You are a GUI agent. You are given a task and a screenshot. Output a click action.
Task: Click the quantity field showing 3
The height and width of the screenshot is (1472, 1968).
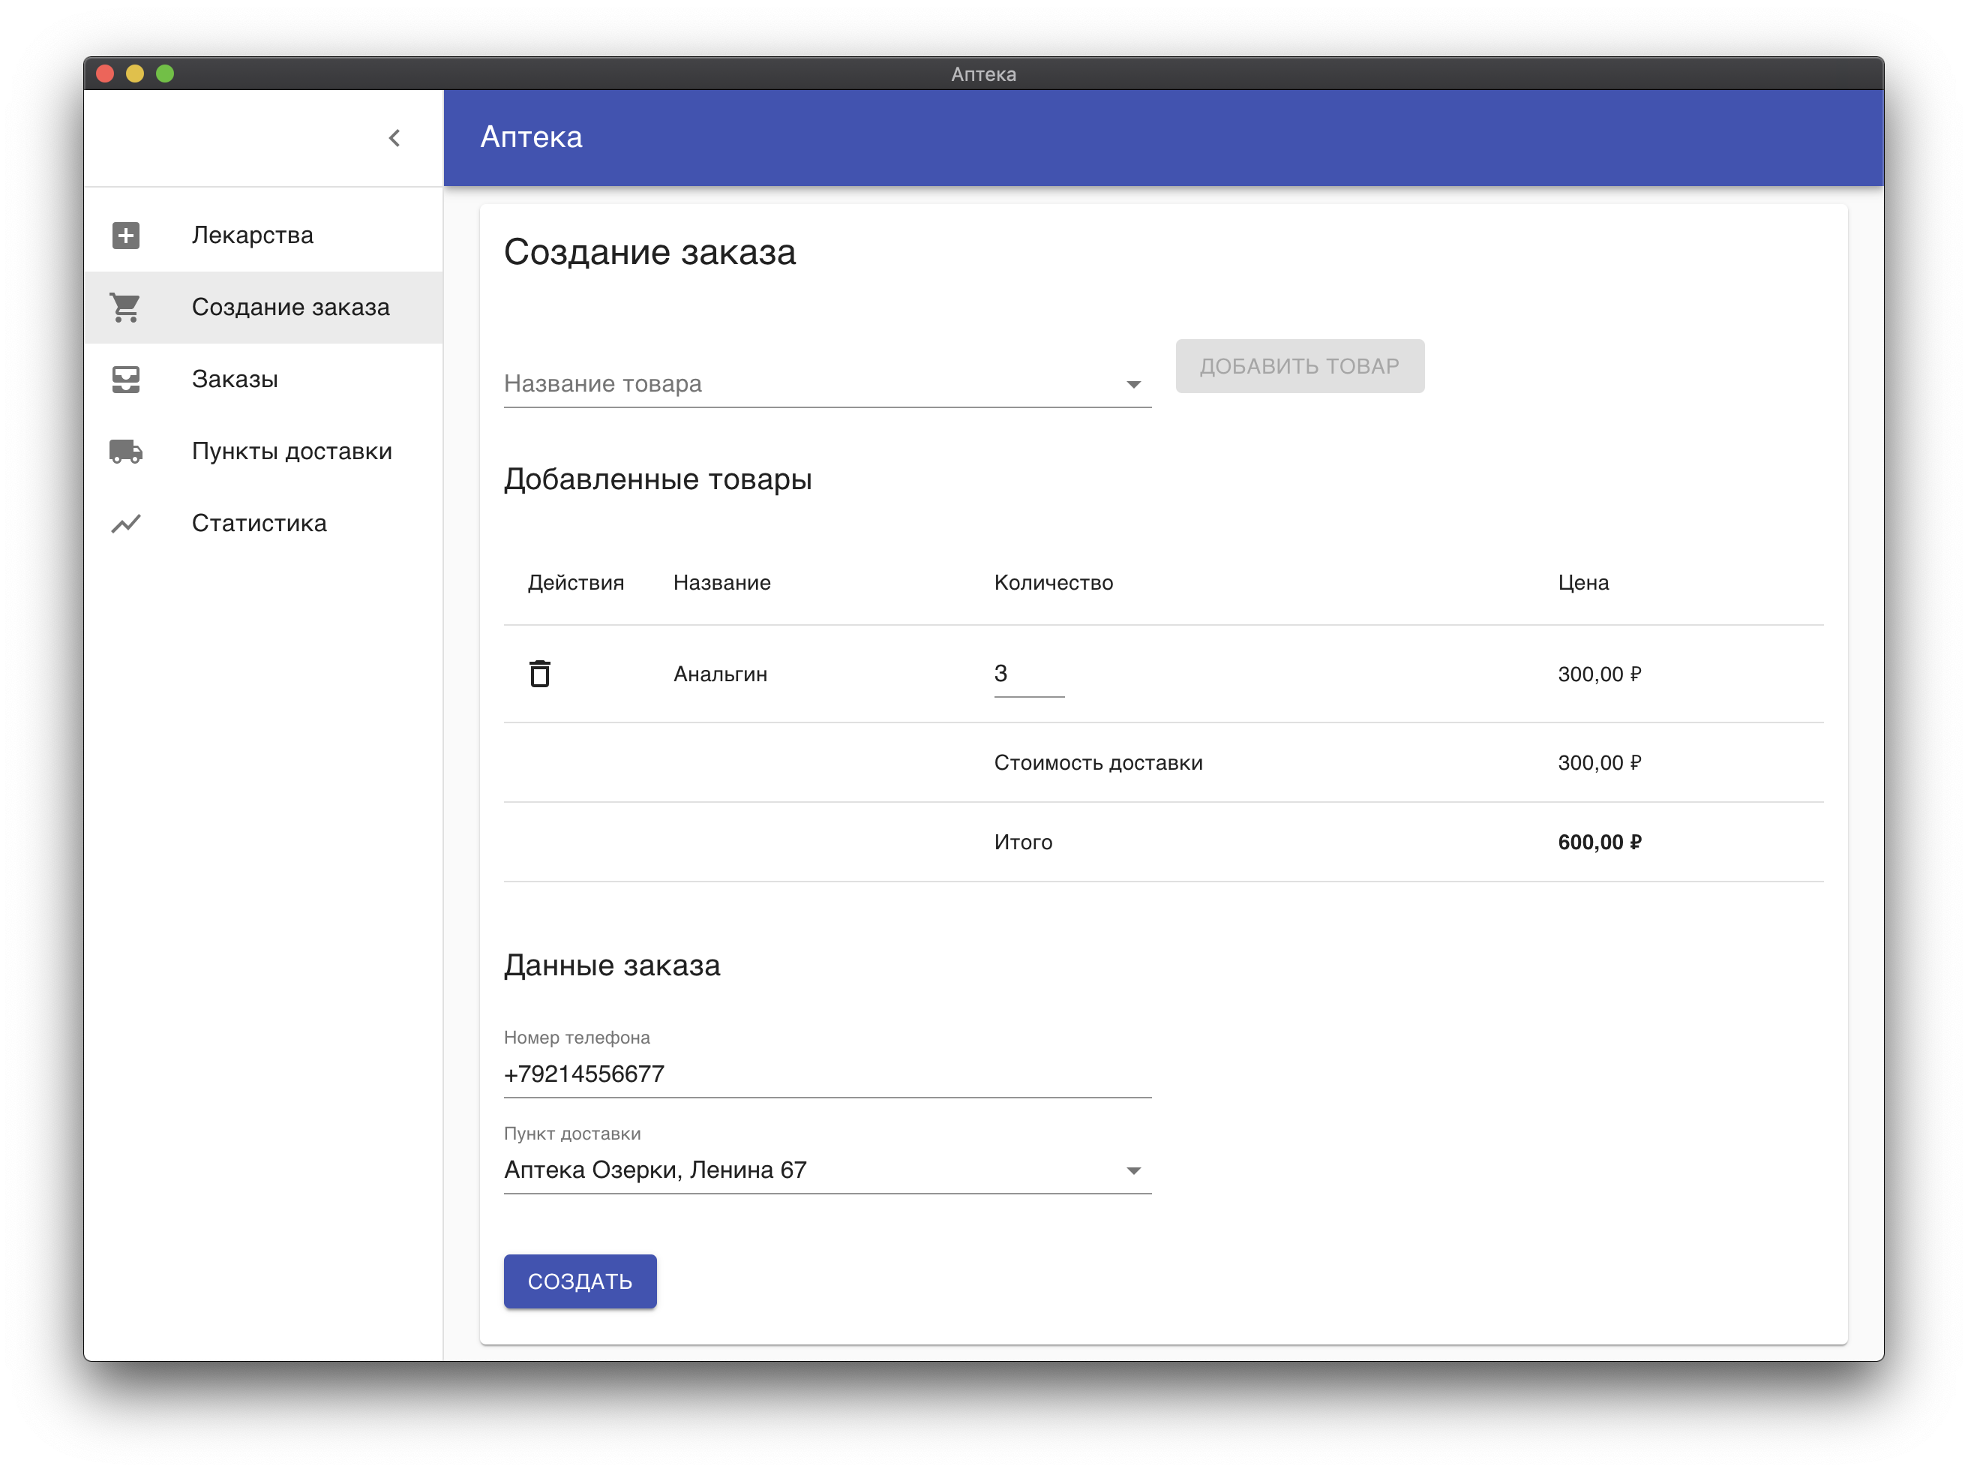point(1027,674)
